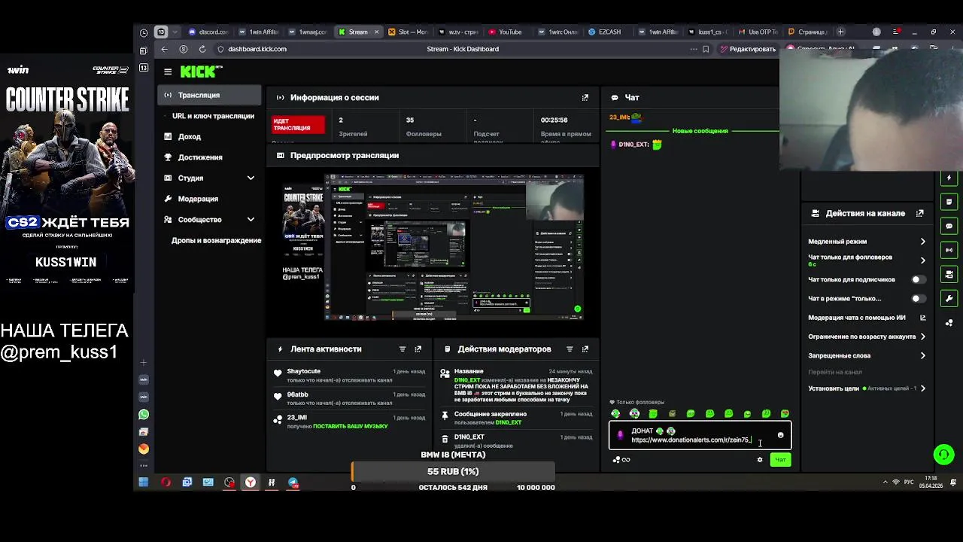This screenshot has width=963, height=542.
Task: Pop out the moderator actions panel
Action: 585,349
